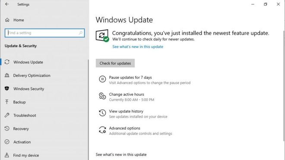Click the update status icon with green check
Viewport: 285px width, 160px height.
pyautogui.click(x=102, y=36)
